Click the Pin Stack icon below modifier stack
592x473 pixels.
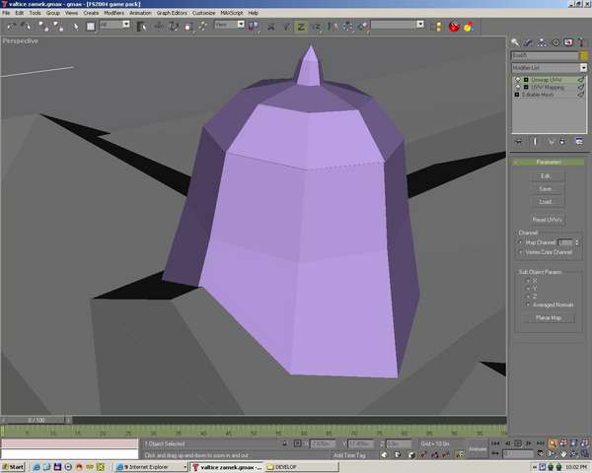pos(518,142)
